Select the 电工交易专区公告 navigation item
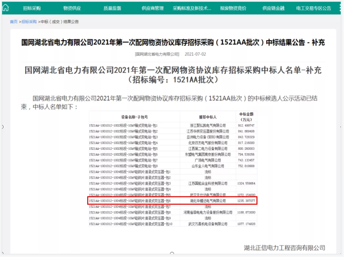 coord(314,8)
